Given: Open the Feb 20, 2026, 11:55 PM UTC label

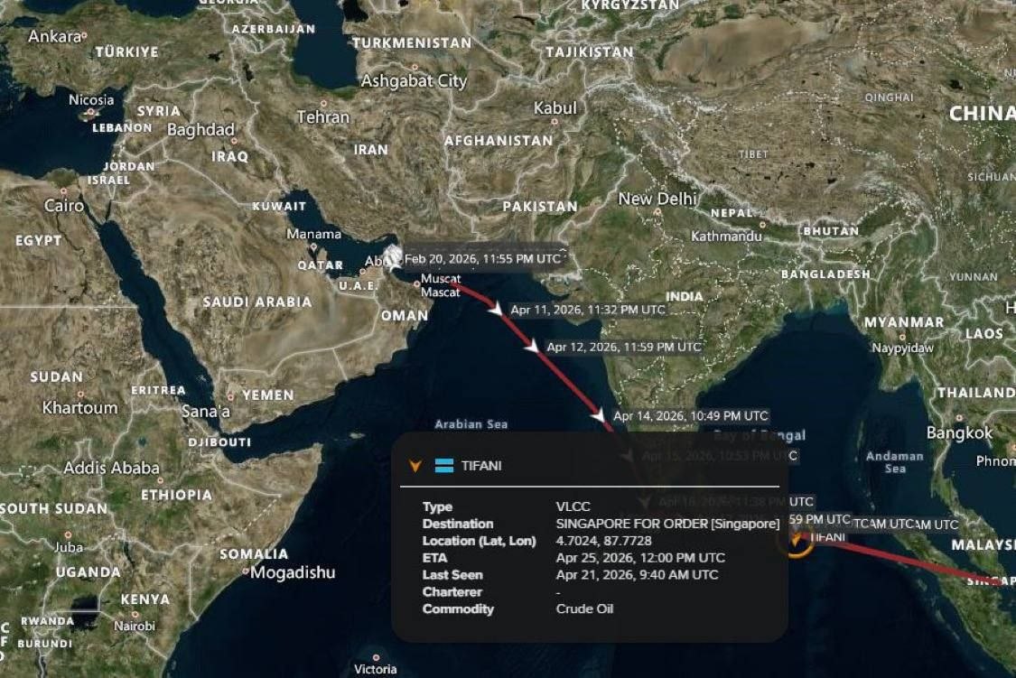Looking at the screenshot, I should (483, 259).
